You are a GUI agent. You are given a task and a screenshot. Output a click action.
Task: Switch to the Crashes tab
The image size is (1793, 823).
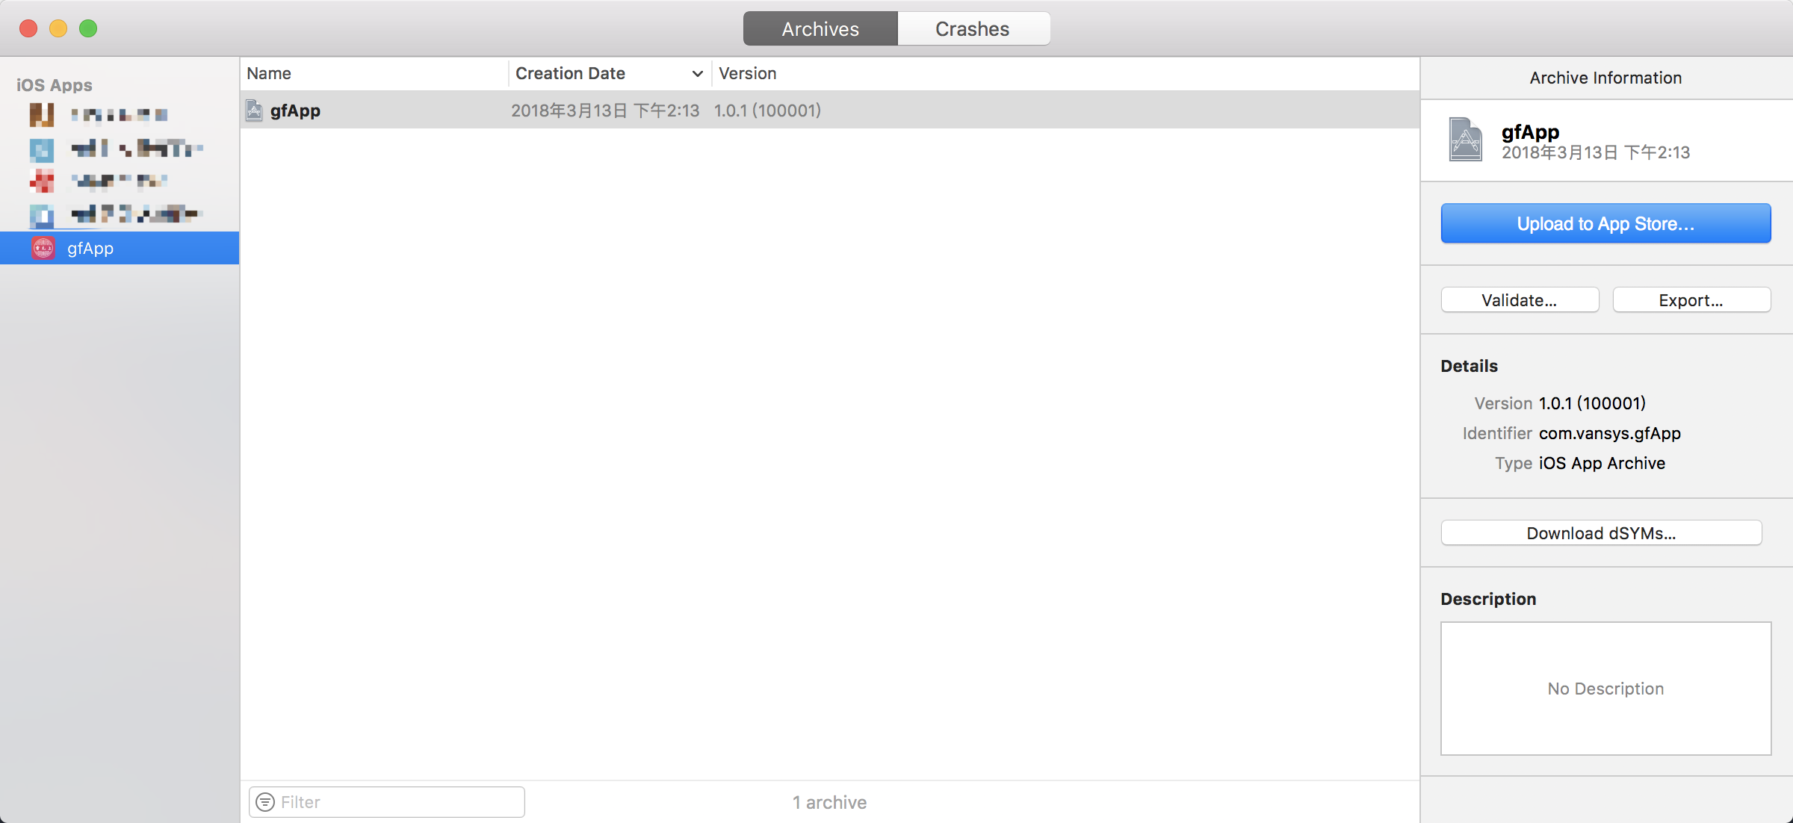(x=973, y=29)
